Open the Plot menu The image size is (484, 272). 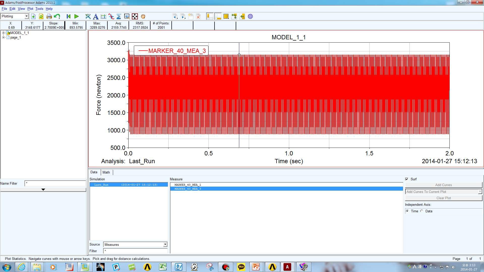click(30, 9)
